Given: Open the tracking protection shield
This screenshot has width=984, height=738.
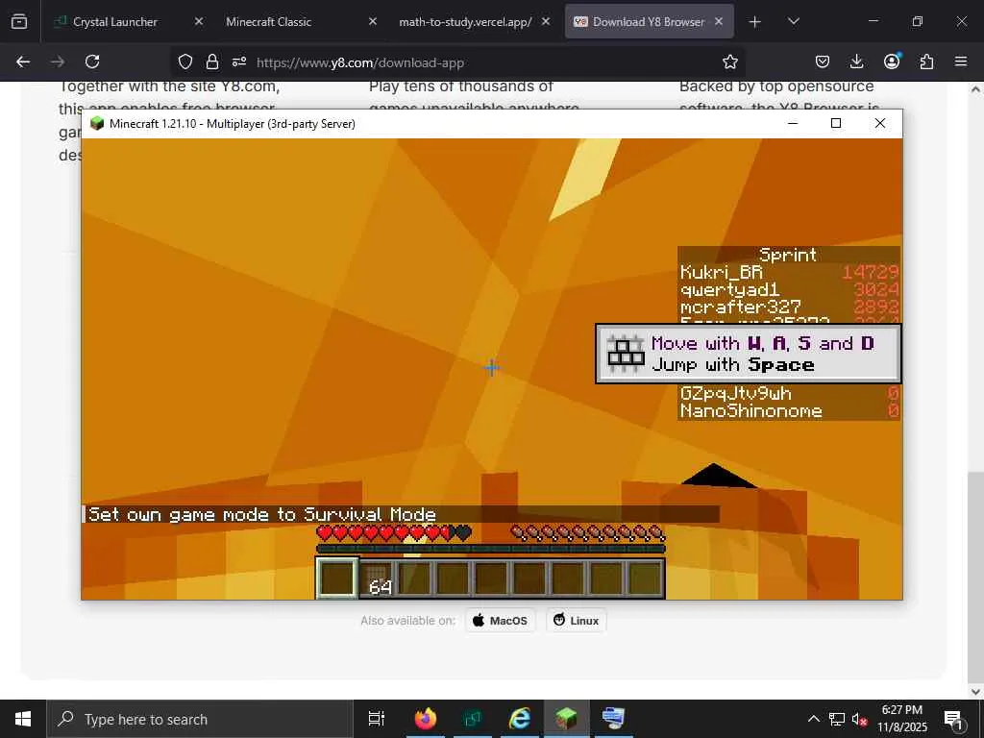Looking at the screenshot, I should (185, 61).
